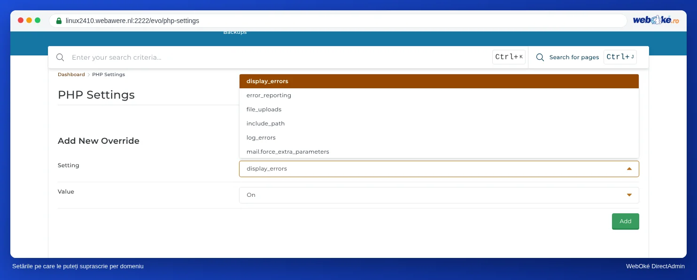
Task: Click the WebOké logo
Action: (656, 20)
